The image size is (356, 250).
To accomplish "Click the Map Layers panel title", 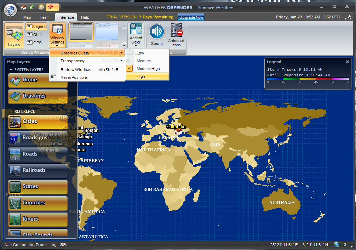I will pyautogui.click(x=18, y=62).
